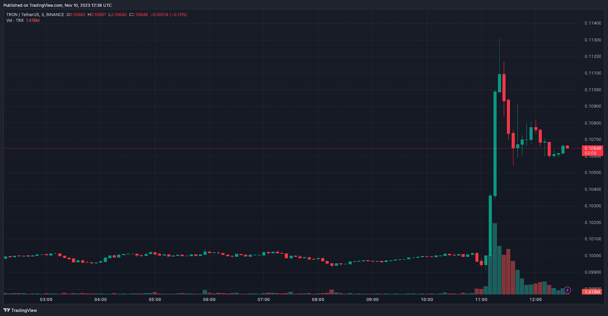Click the TRON / TetherUS symbol title
This screenshot has height=316, width=608.
[23, 15]
